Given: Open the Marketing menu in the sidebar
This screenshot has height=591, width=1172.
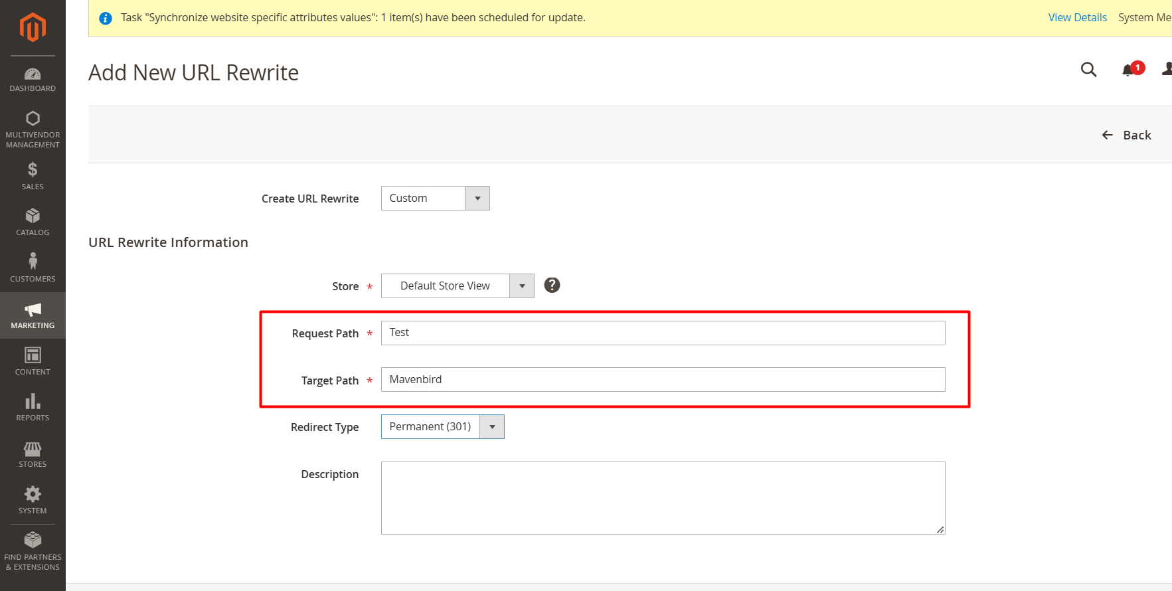Looking at the screenshot, I should pos(33,315).
